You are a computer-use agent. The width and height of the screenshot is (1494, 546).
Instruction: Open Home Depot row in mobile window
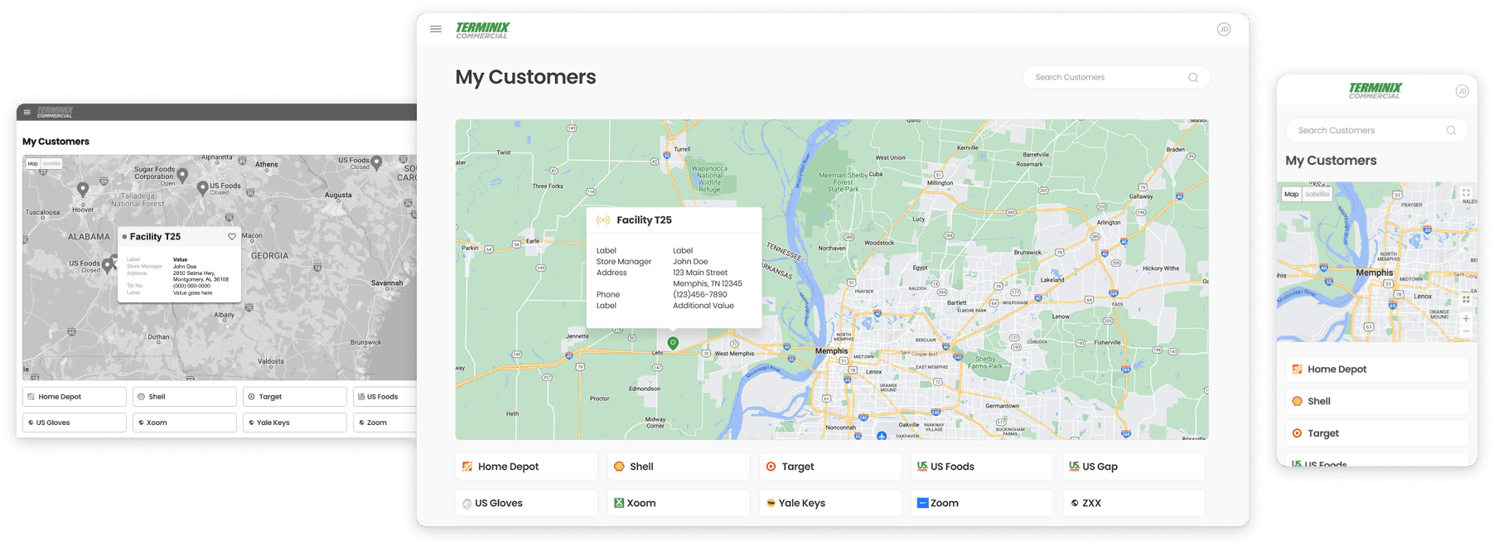(1376, 370)
